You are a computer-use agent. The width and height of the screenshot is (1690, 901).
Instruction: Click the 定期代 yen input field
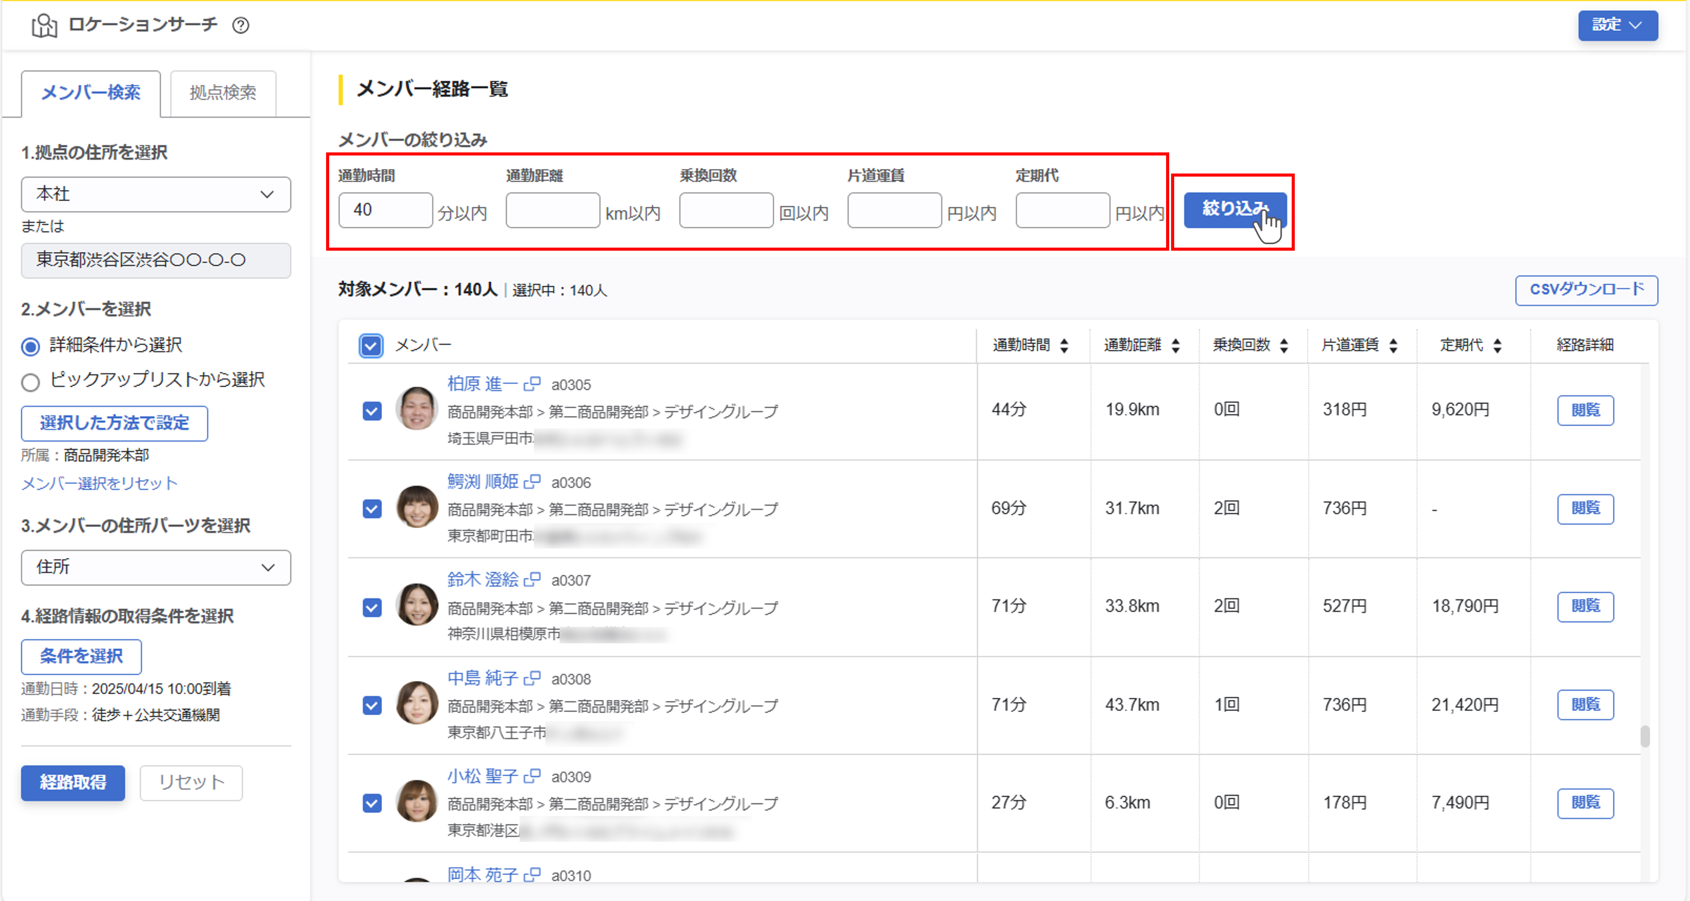(1063, 210)
